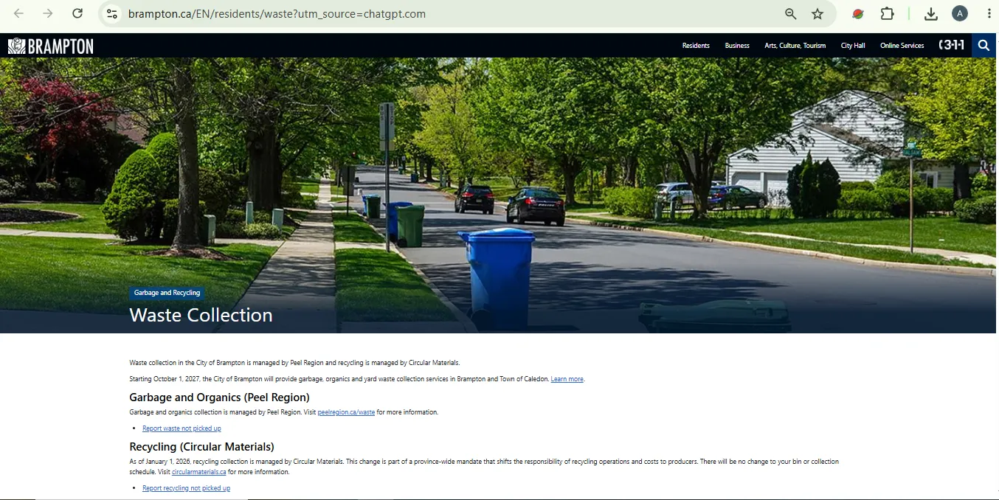Go forward in browser history
This screenshot has width=999, height=500.
(x=48, y=13)
